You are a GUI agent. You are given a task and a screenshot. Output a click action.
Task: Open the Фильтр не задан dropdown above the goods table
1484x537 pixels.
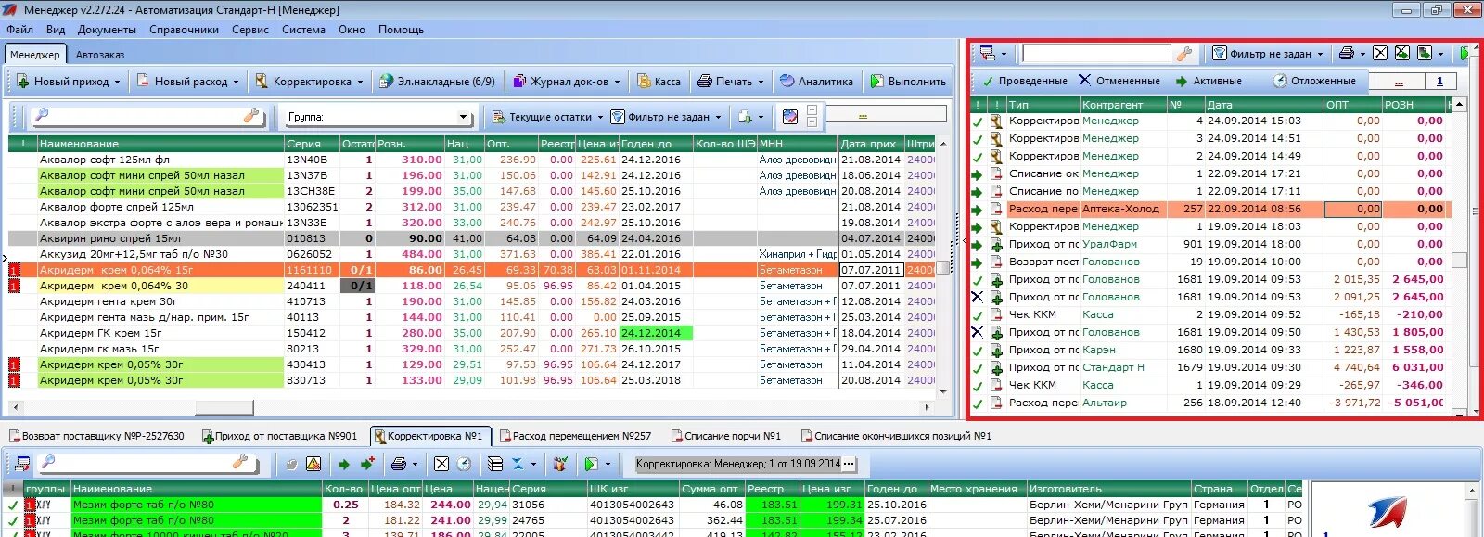tap(717, 118)
